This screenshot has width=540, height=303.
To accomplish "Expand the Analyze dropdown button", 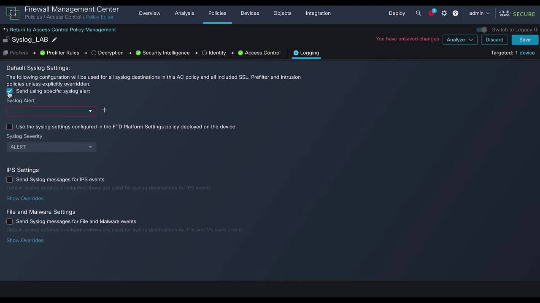I will point(459,40).
